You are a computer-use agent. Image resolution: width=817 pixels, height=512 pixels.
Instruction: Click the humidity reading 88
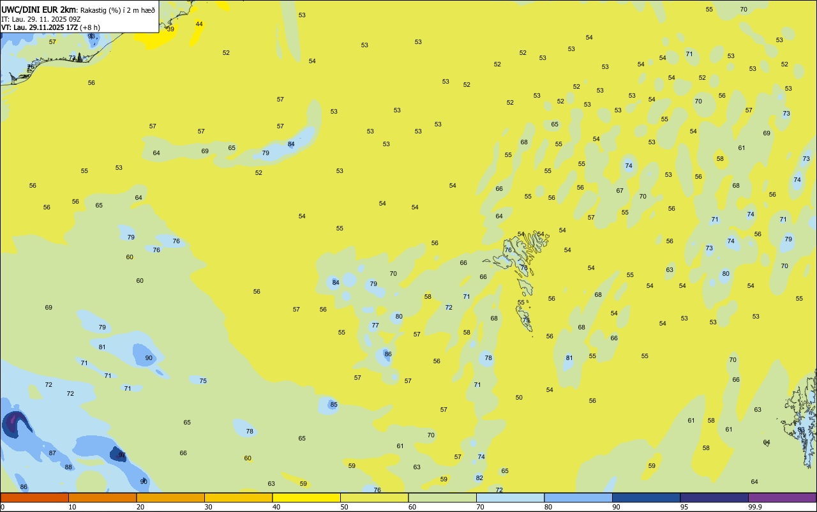pos(68,467)
